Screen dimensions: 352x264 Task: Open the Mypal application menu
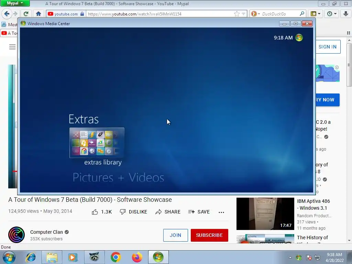[x=15, y=3]
